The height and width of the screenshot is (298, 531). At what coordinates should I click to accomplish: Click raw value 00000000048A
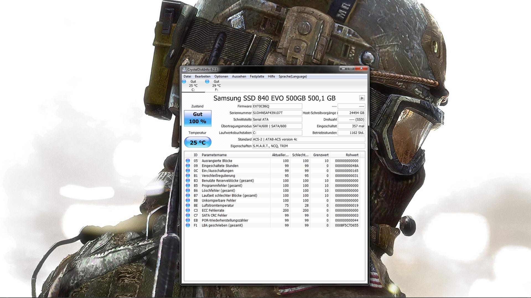[347, 166]
